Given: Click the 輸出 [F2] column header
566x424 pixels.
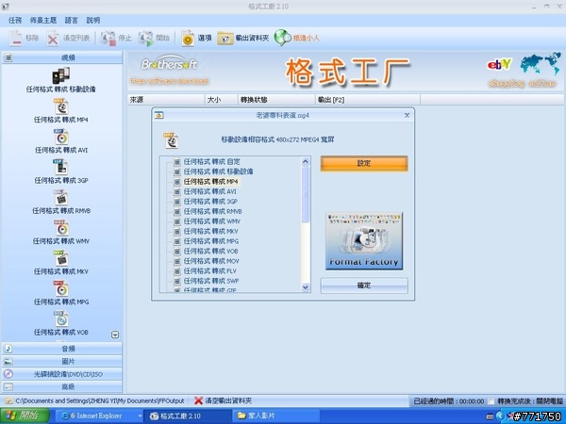Looking at the screenshot, I should click(368, 100).
